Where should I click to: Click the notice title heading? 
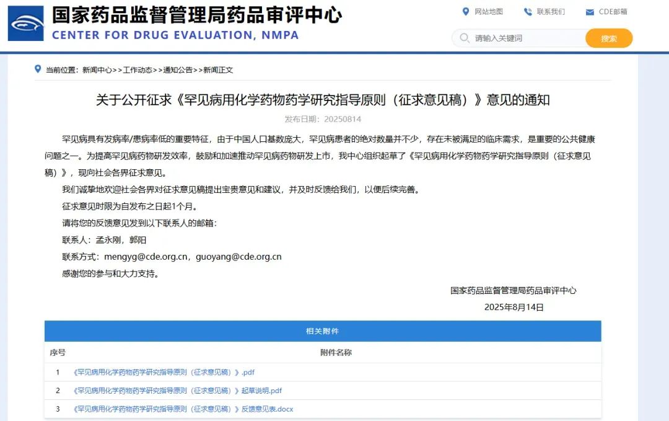click(x=323, y=100)
